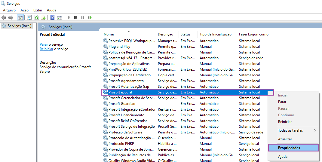Click the blue Help question mark icon
The width and height of the screenshot is (322, 162).
pos(52,17)
